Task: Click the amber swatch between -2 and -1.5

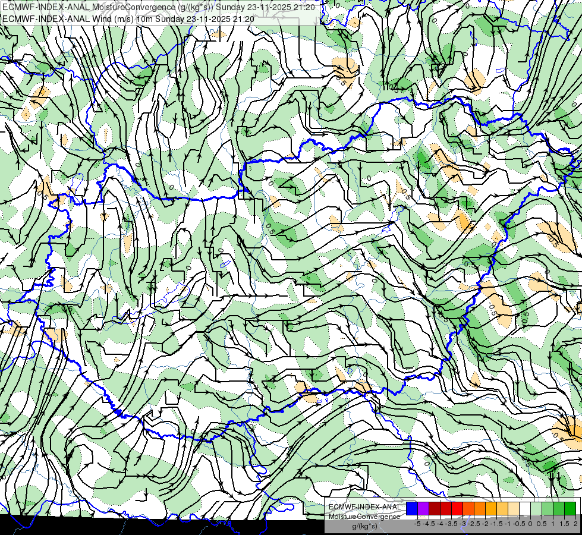Action: (491, 508)
